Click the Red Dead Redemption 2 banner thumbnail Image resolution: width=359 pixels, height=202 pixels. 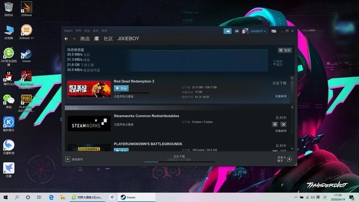click(89, 89)
